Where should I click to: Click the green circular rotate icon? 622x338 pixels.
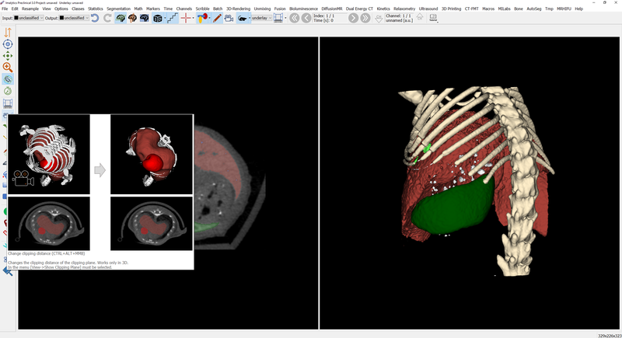[x=8, y=91]
